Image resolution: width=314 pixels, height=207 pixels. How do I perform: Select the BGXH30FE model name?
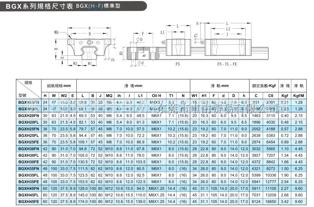pos(29,162)
